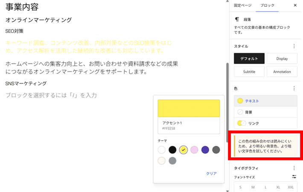Click the editor vertical scrollbar thumb
303x192 pixels.
pyautogui.click(x=227, y=102)
